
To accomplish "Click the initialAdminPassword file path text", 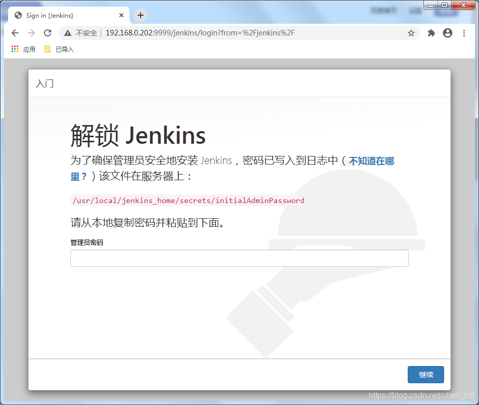I will tap(188, 200).
